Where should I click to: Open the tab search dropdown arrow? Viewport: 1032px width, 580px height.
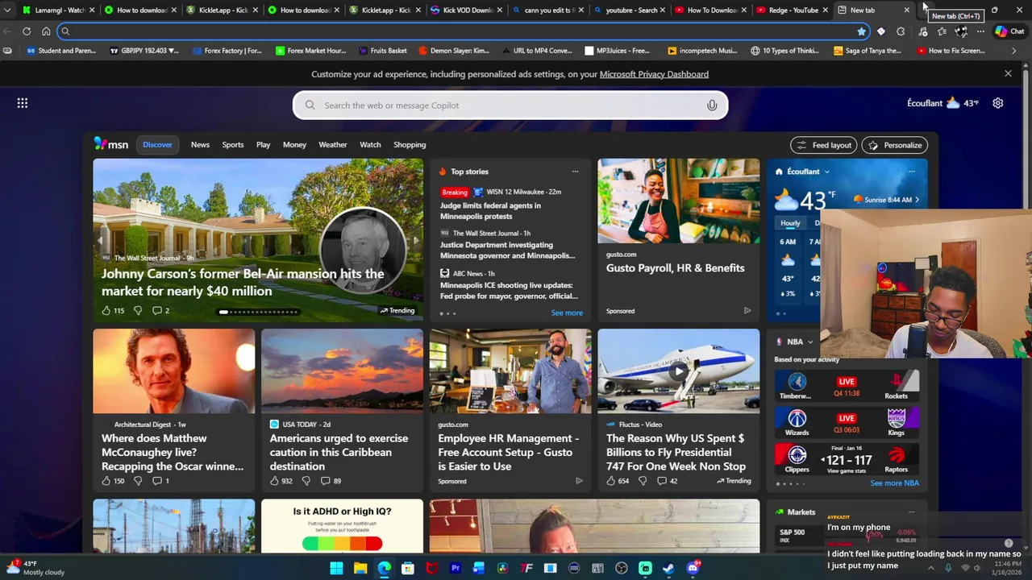[x=7, y=10]
